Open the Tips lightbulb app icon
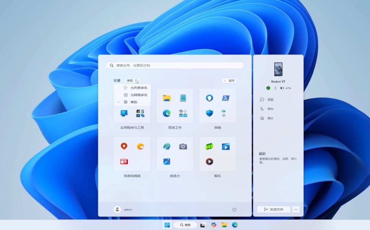This screenshot has width=370, height=230. 209,98
